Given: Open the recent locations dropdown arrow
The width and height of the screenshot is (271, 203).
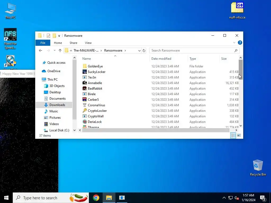Looking at the screenshot, I should click(55, 50).
